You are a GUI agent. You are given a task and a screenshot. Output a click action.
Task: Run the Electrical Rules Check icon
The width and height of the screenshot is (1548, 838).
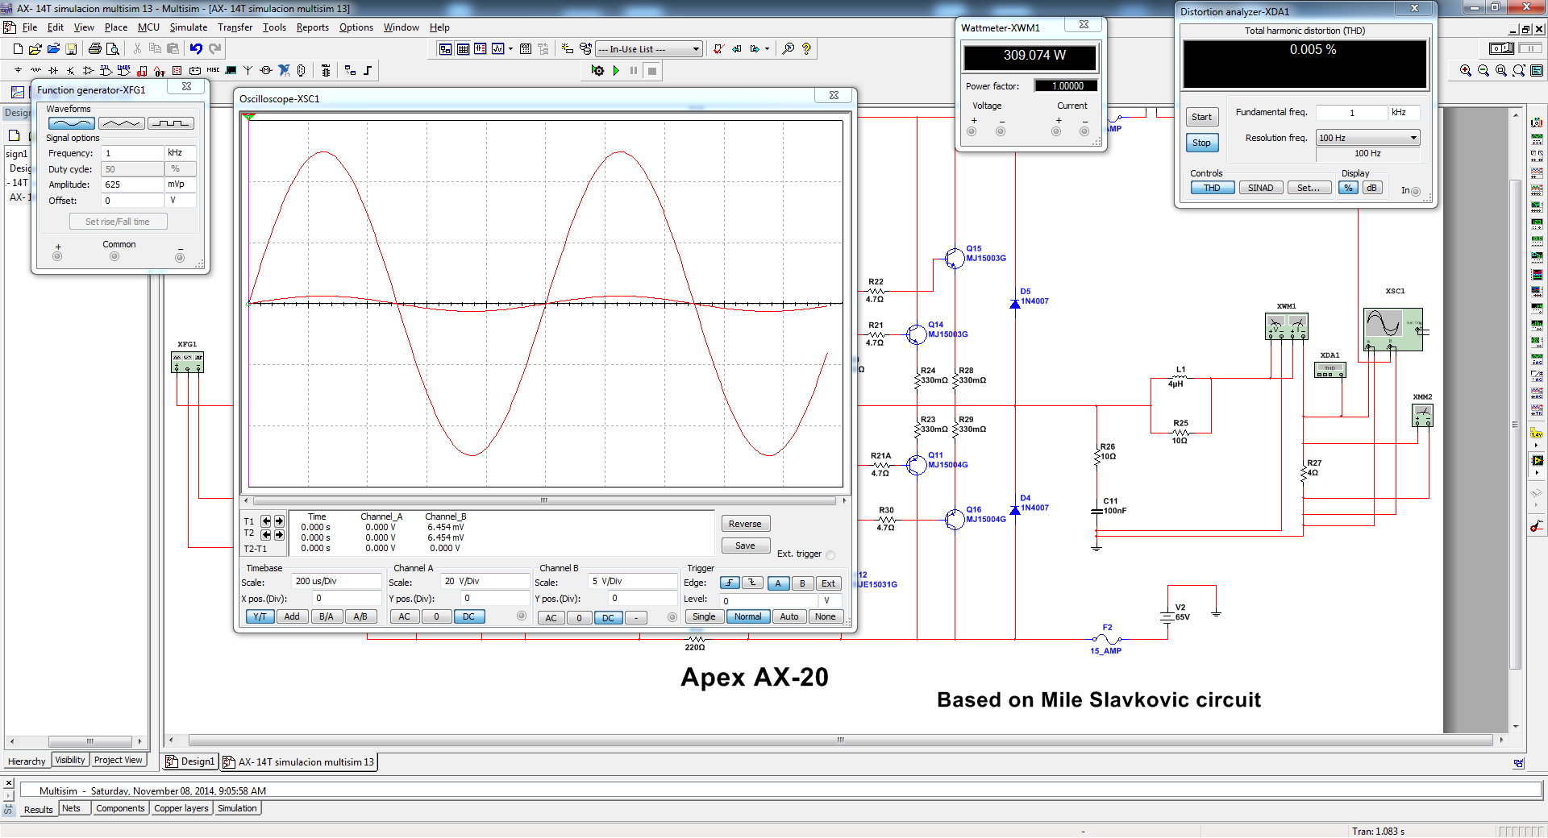(718, 48)
